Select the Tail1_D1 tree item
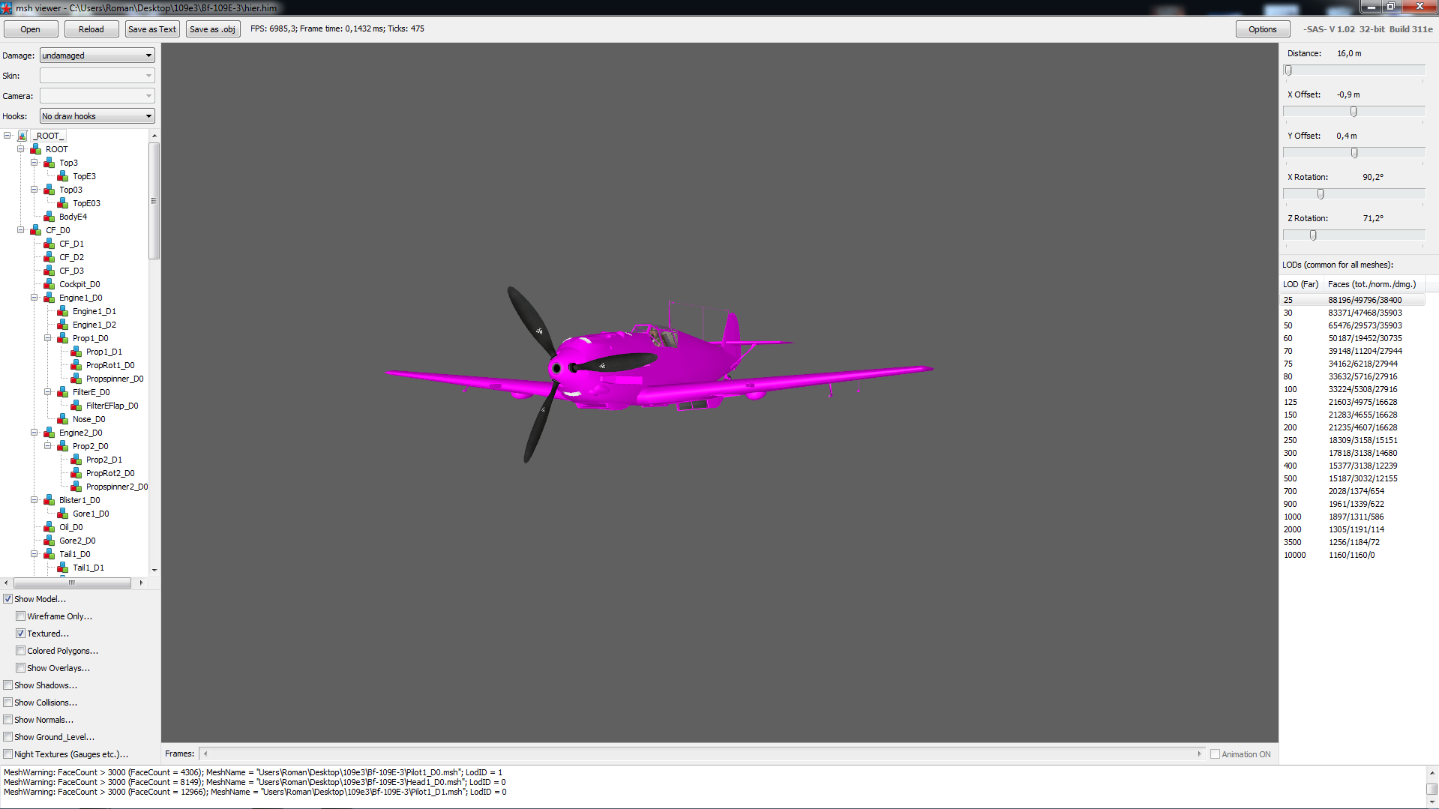Image resolution: width=1439 pixels, height=809 pixels. click(x=88, y=568)
